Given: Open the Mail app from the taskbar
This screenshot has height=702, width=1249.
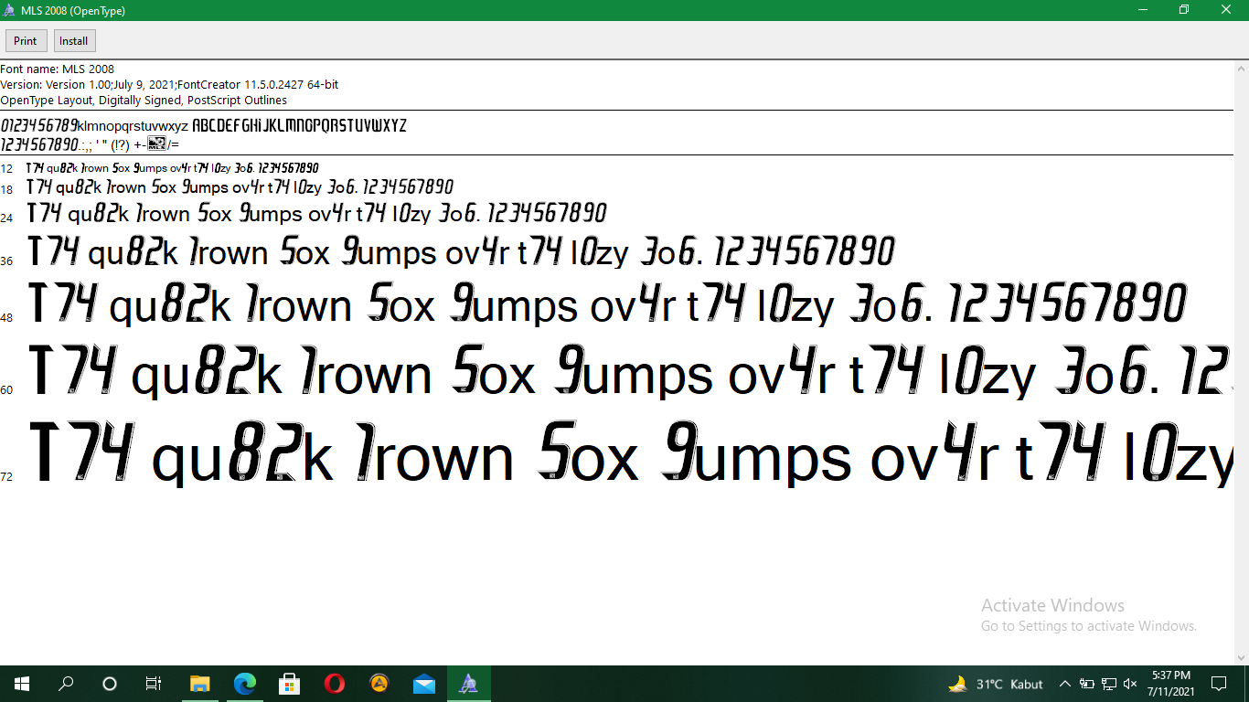Looking at the screenshot, I should 423,683.
